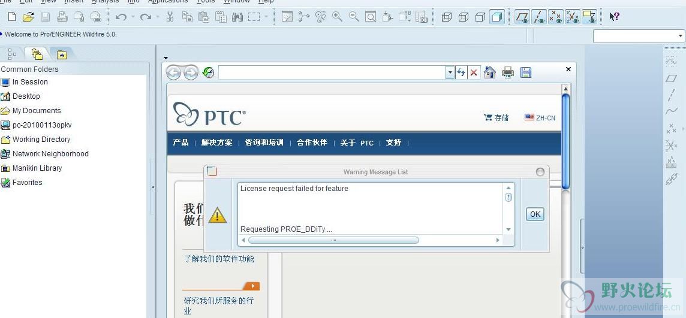The width and height of the screenshot is (686, 318).
Task: Go forward in the embedded browser
Action: click(190, 72)
